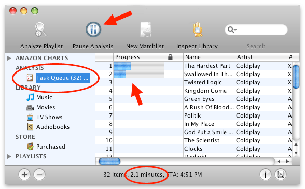
Task: Open the New Matchlist toolbar icon
Action: (x=146, y=30)
